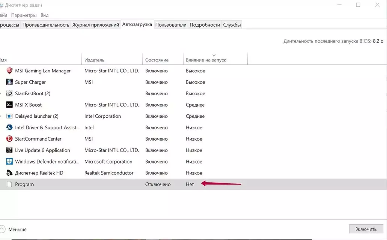The height and width of the screenshot is (240, 387).
Task: Click the StartFastBoot row icon
Action: pos(9,93)
